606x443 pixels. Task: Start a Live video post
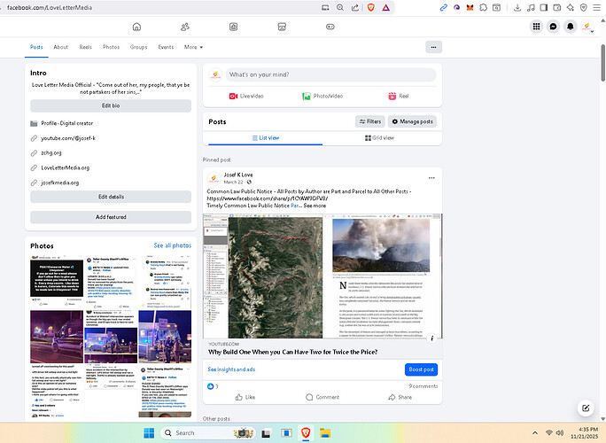tap(247, 96)
